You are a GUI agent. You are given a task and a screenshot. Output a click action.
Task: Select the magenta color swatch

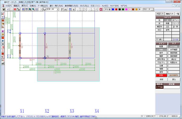[126, 9]
